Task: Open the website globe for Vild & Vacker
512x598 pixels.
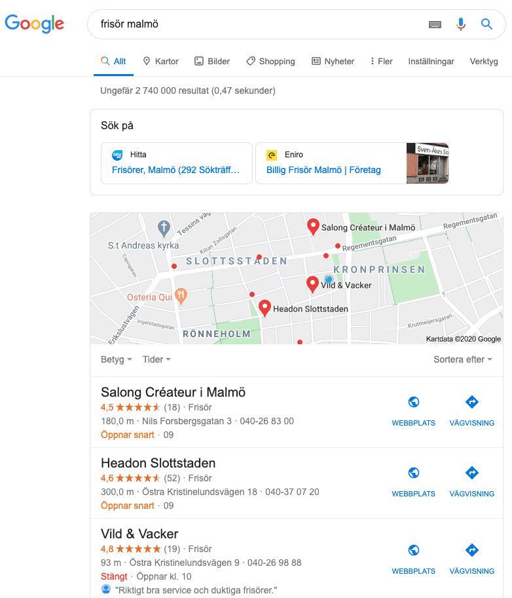Action: [414, 550]
